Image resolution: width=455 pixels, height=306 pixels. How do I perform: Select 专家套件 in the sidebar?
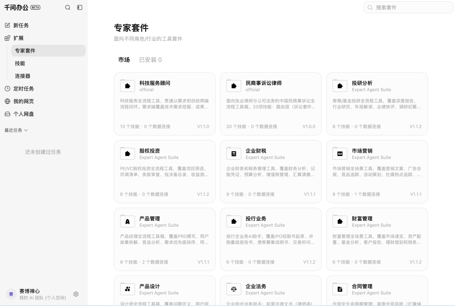click(x=48, y=51)
